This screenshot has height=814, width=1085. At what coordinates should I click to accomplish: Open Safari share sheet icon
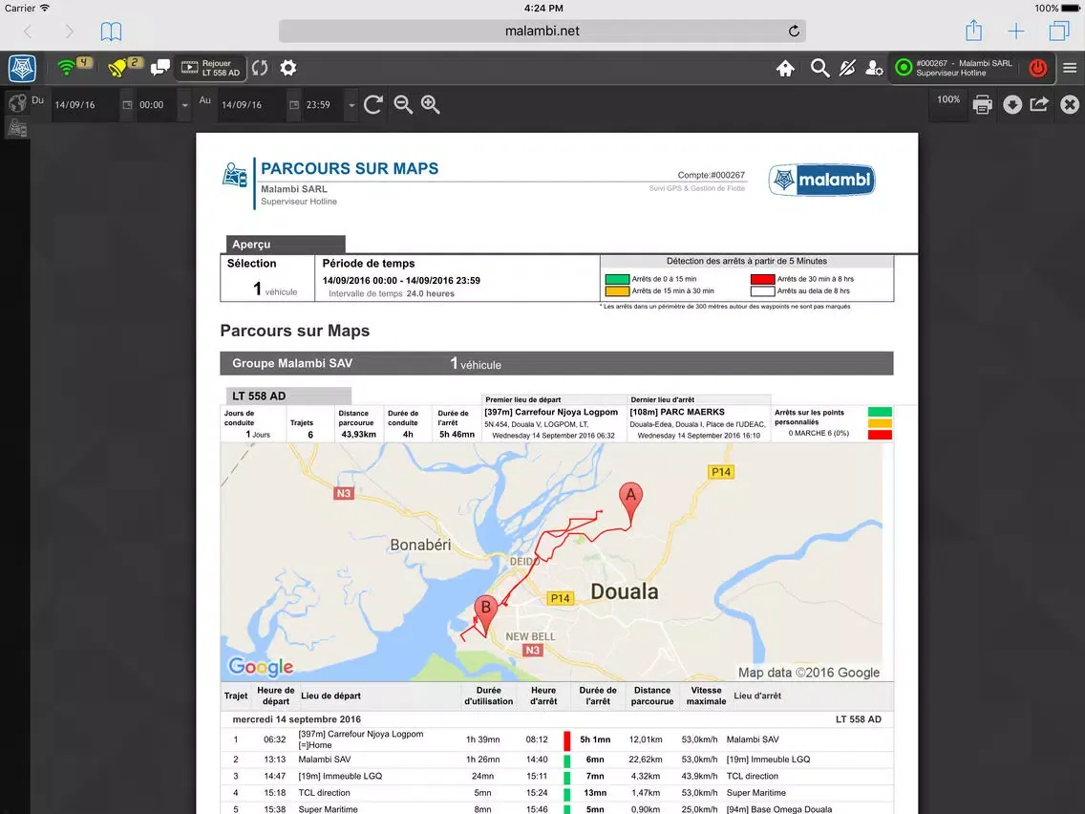973,31
